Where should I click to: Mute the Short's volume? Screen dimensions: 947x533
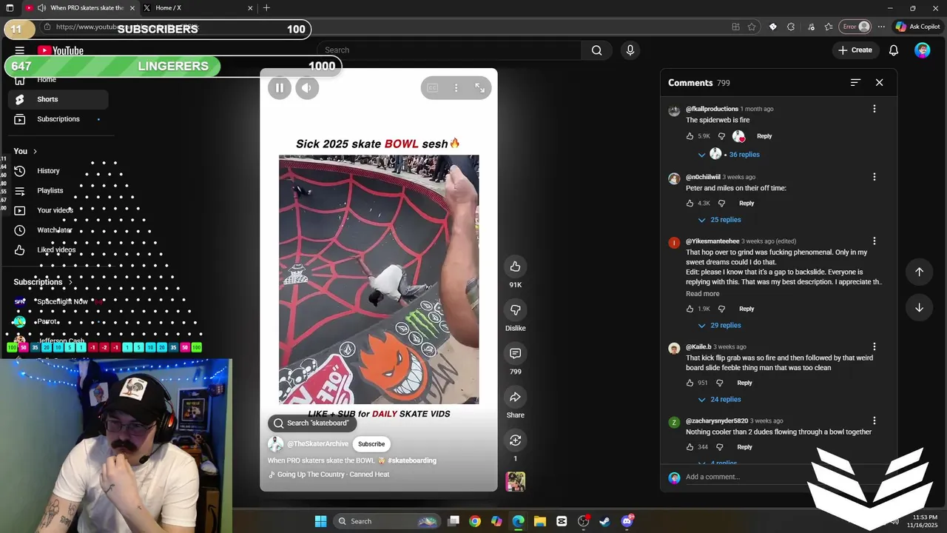(307, 88)
